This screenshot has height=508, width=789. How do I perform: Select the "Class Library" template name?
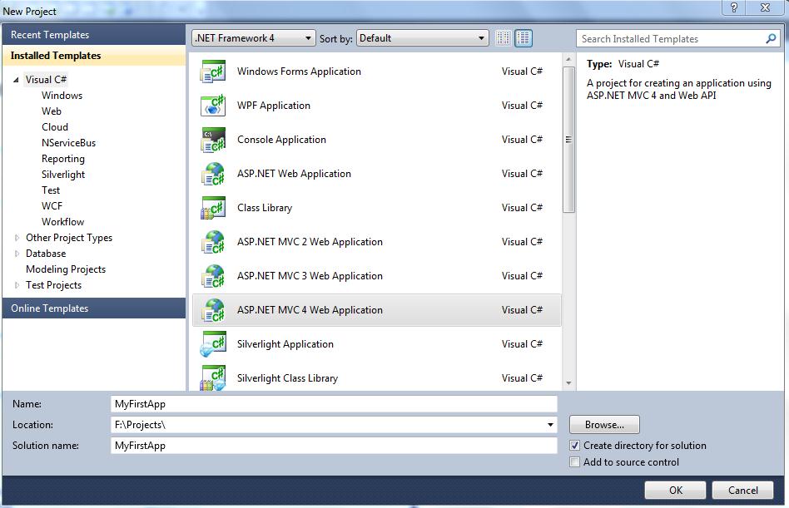pyautogui.click(x=264, y=208)
